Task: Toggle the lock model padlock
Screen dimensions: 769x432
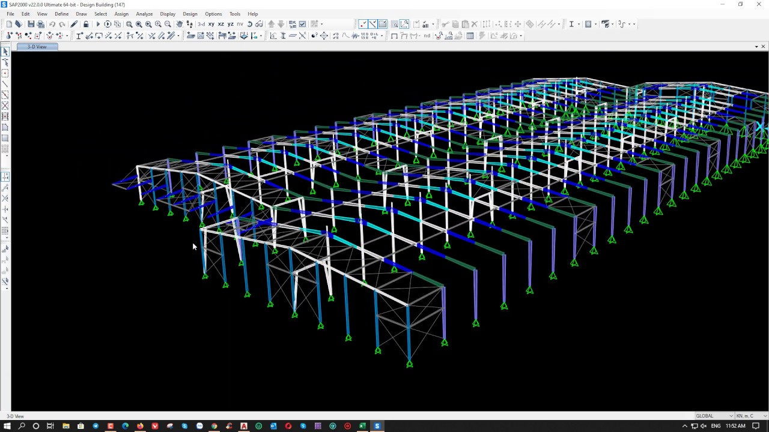Action: point(86,24)
